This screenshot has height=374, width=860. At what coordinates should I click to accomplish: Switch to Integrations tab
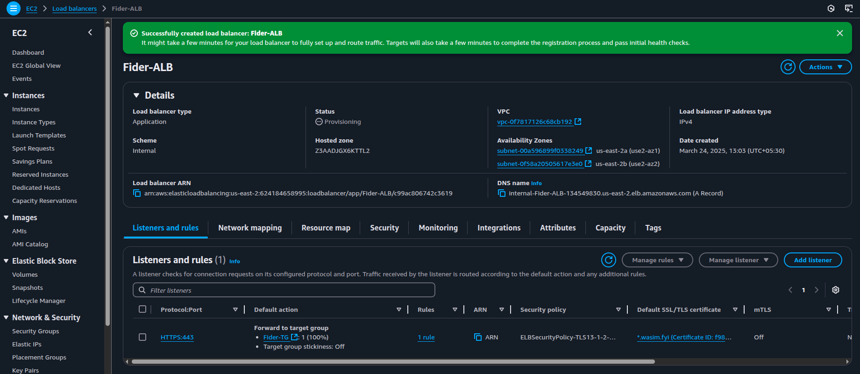point(499,228)
